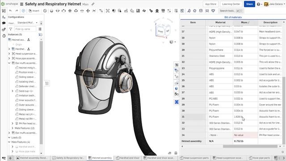Click the Insert parts and assemblies button
286x161 pixels.
pos(34,11)
